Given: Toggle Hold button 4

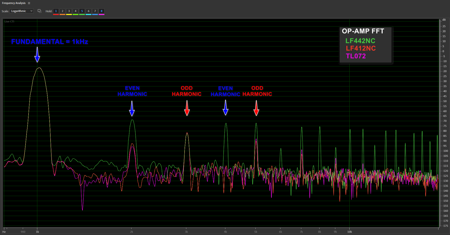Looking at the screenshot, I should pyautogui.click(x=75, y=11).
